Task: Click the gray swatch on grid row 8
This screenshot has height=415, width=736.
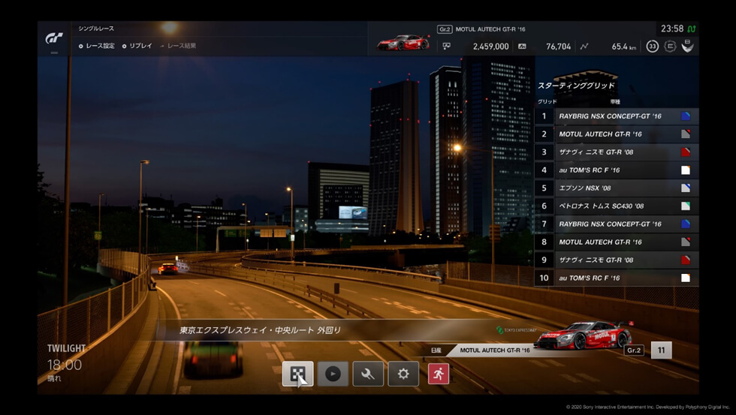Action: click(686, 242)
